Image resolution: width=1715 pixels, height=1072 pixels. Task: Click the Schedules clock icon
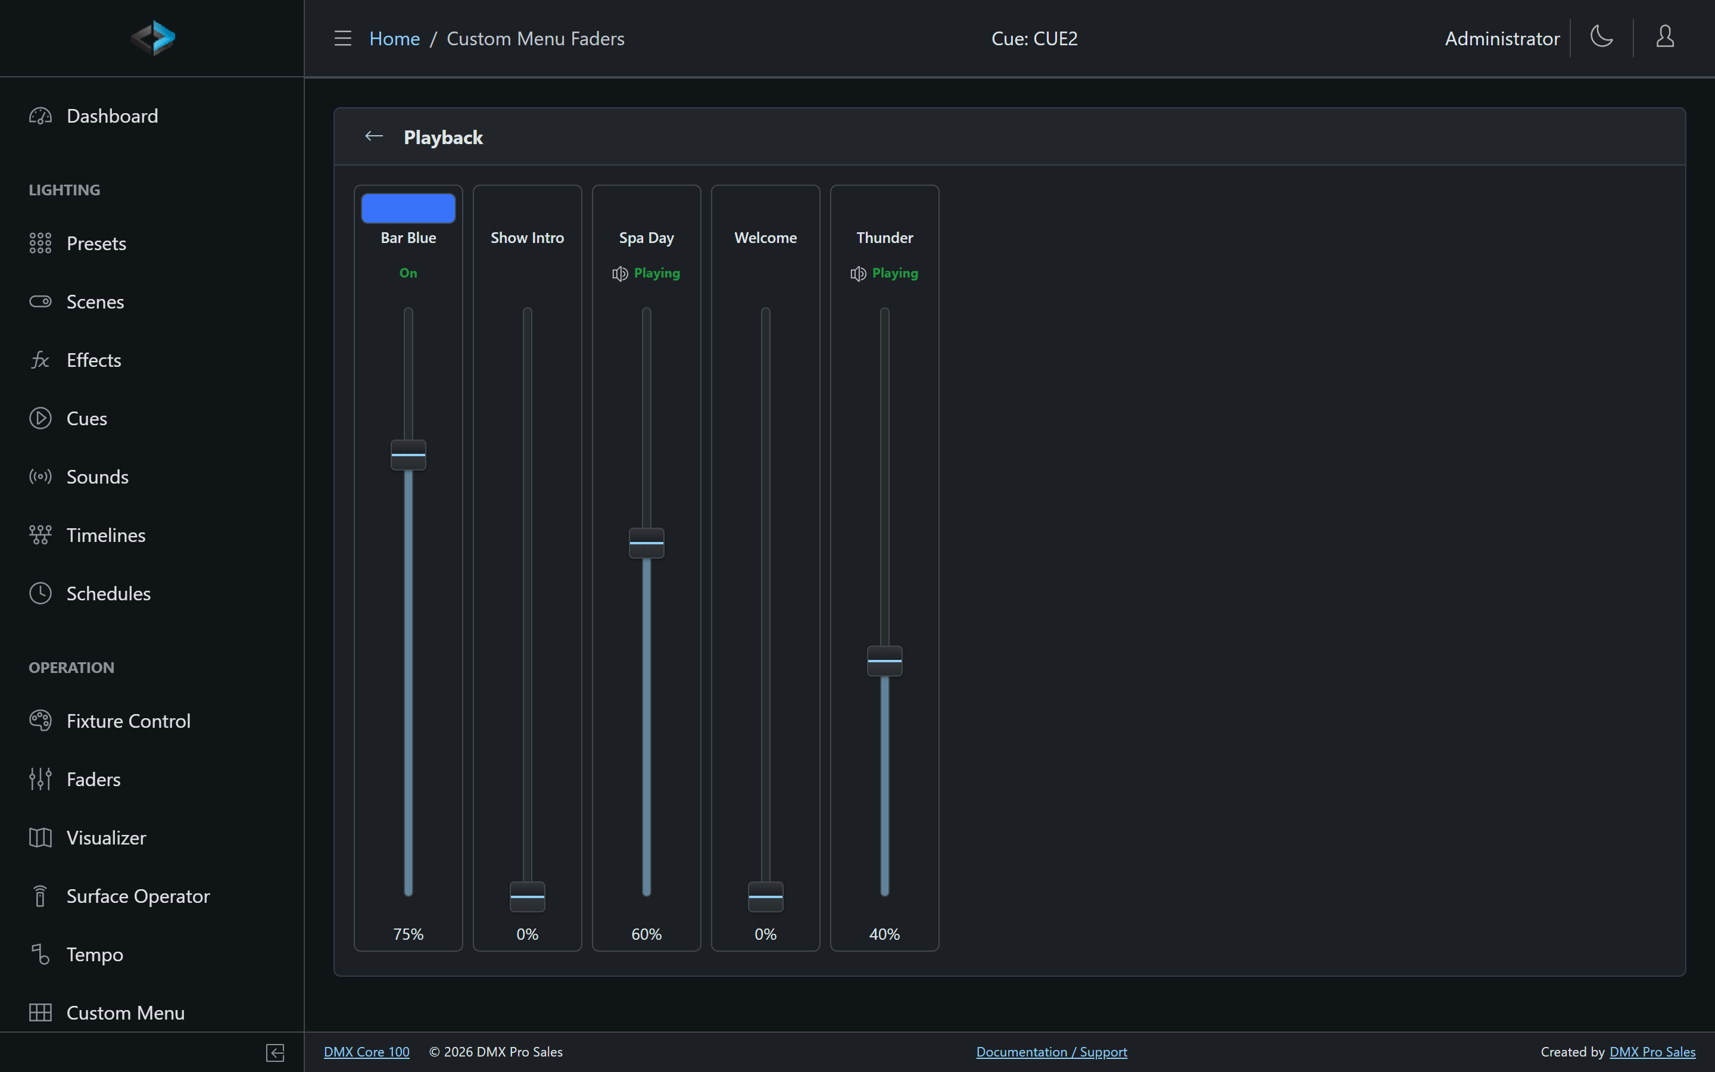click(40, 593)
